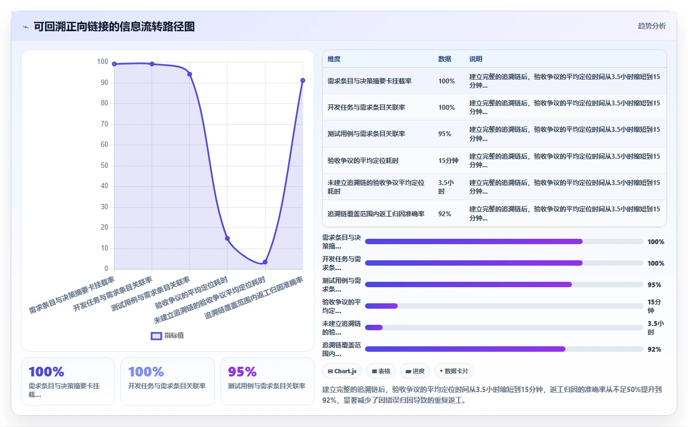Click x-axis label 追溯链覆盖范围内返工归因准确率
This screenshot has width=688, height=427.
pos(254,297)
